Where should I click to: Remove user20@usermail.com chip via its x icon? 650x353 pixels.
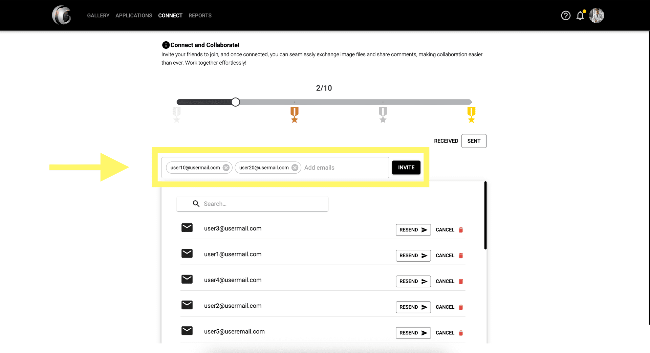(x=295, y=167)
